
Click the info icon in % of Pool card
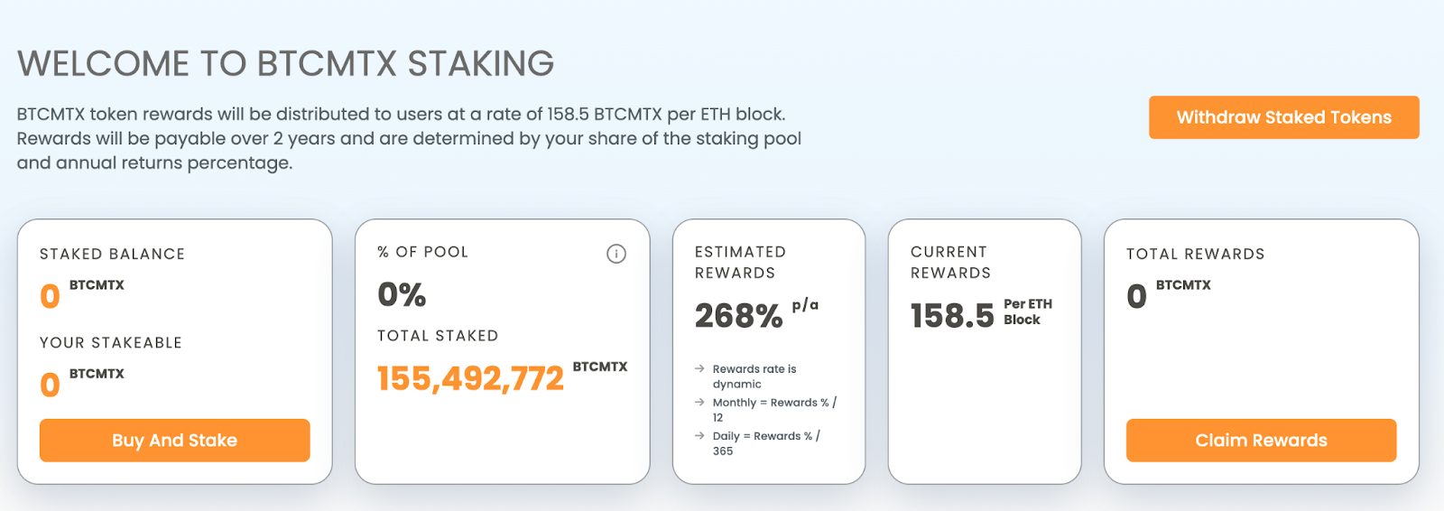pos(616,254)
